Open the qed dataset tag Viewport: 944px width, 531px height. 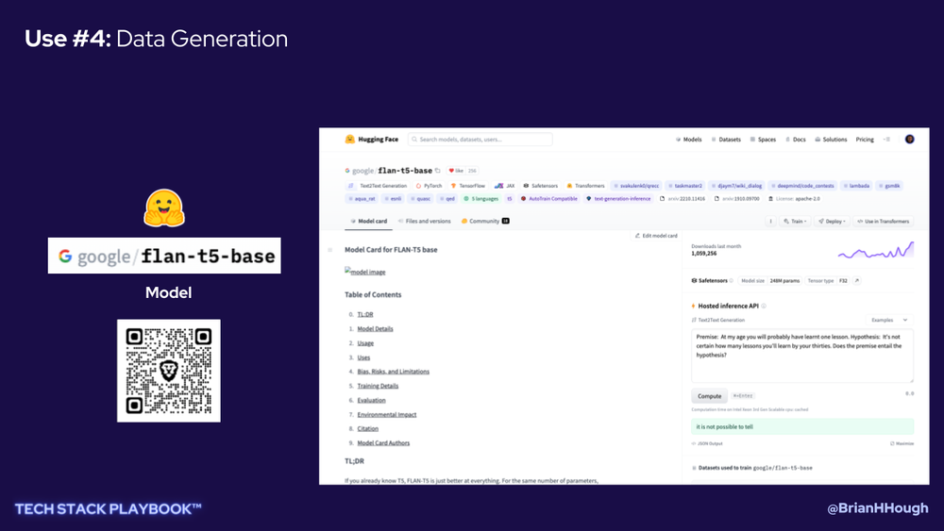pyautogui.click(x=447, y=198)
